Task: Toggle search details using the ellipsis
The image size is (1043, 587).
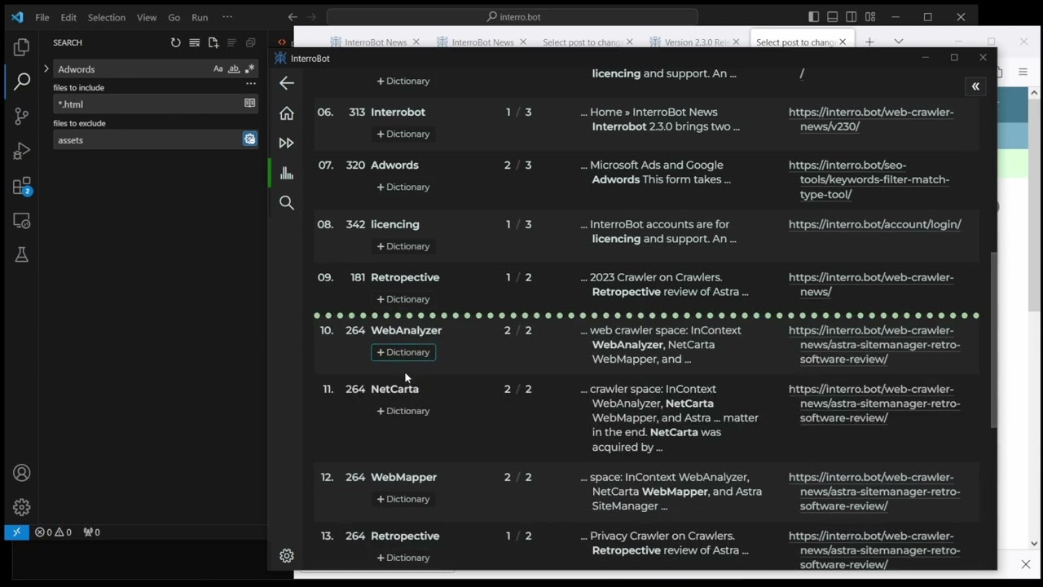Action: click(x=251, y=84)
